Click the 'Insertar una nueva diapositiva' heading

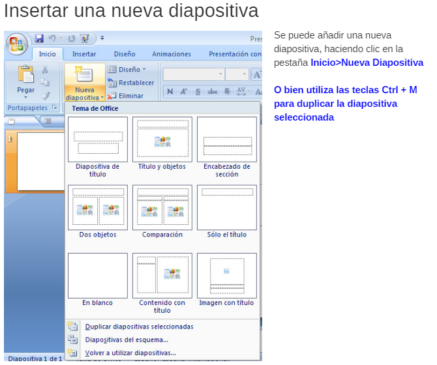click(131, 11)
